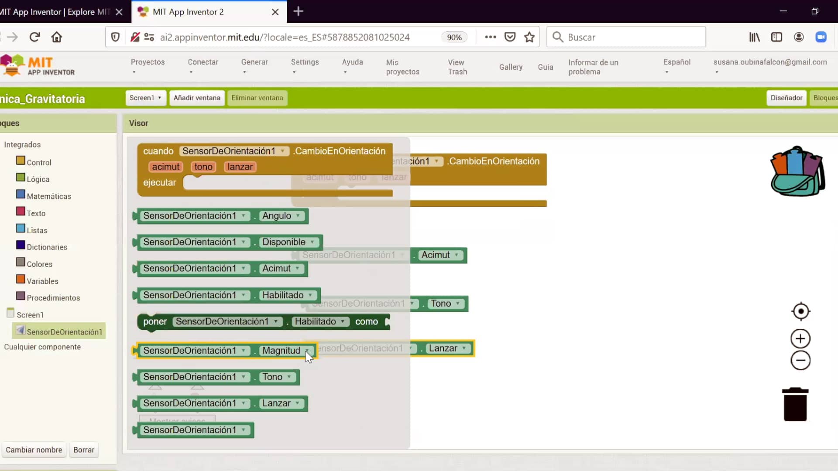This screenshot has width=838, height=471.
Task: Click the trash can icon
Action: tap(795, 404)
